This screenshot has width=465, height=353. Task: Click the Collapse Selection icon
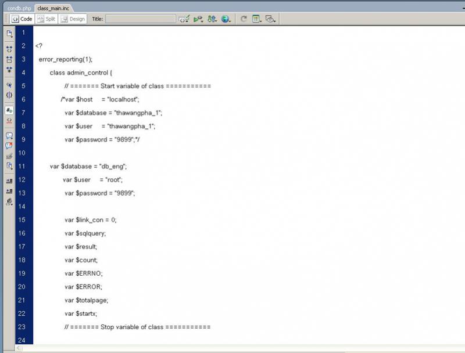coord(9,60)
